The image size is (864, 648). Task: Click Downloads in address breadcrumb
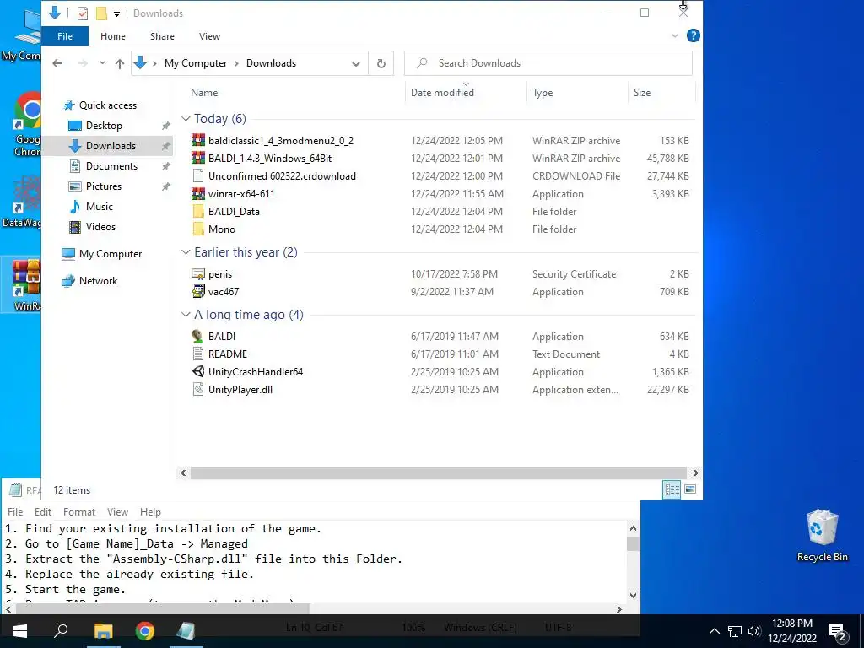[271, 63]
